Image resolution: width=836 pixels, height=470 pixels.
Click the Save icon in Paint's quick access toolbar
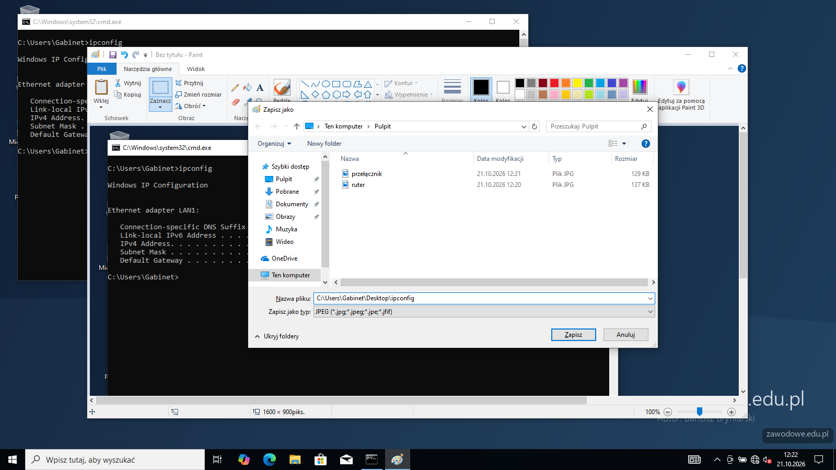point(113,55)
